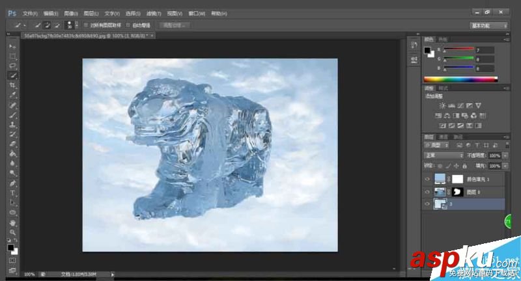521x281 pixels.
Task: Toggle Sample All Layers checkbox (对所有图层取样)
Action: (x=86, y=25)
